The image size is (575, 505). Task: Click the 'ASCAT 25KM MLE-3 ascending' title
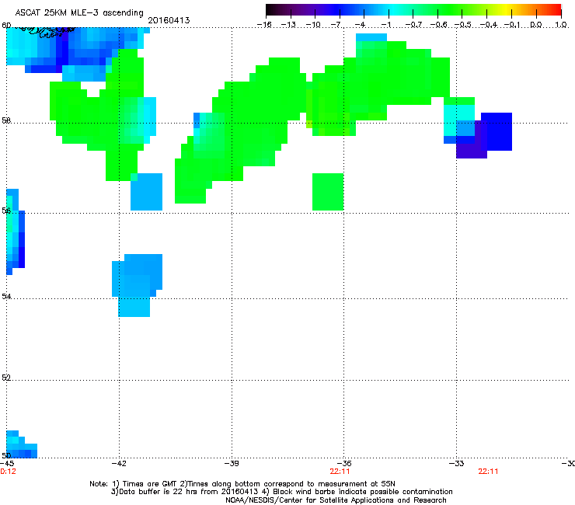click(x=79, y=13)
